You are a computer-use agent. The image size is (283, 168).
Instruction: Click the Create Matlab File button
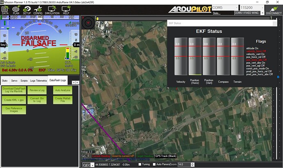pyautogui.click(x=63, y=100)
